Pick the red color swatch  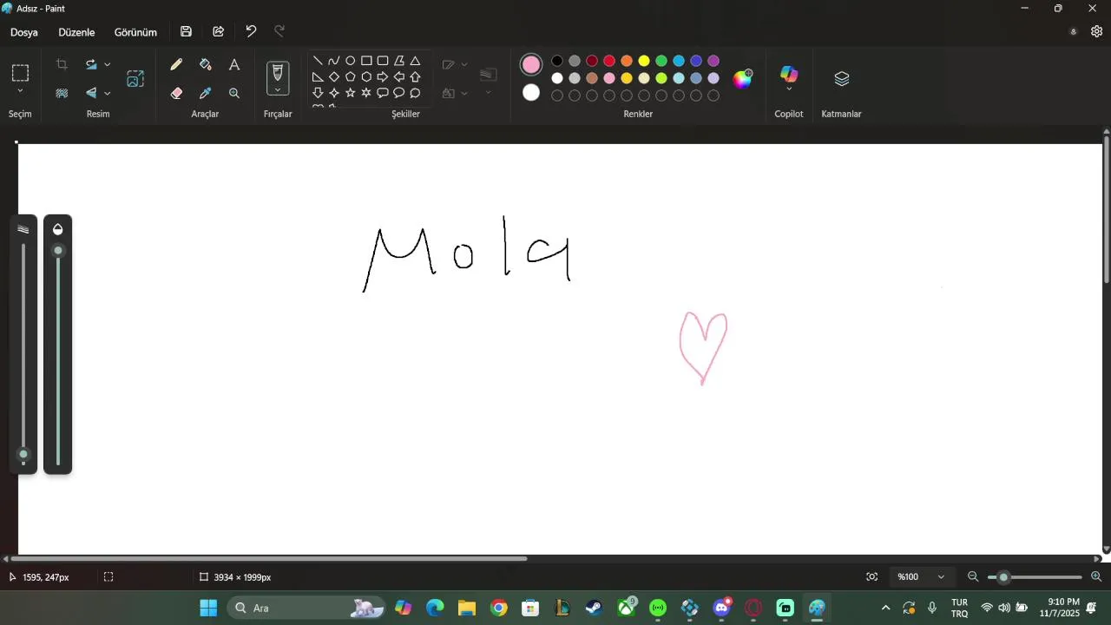[x=609, y=61]
